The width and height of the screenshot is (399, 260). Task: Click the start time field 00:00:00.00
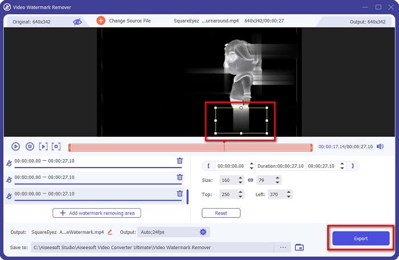point(231,166)
